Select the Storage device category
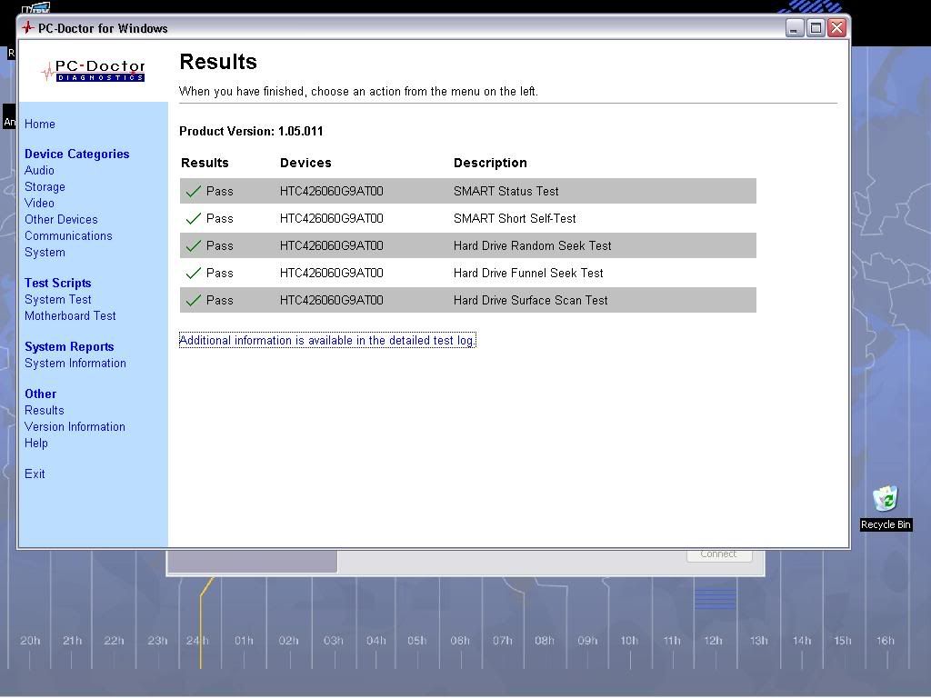931x698 pixels. [x=45, y=187]
